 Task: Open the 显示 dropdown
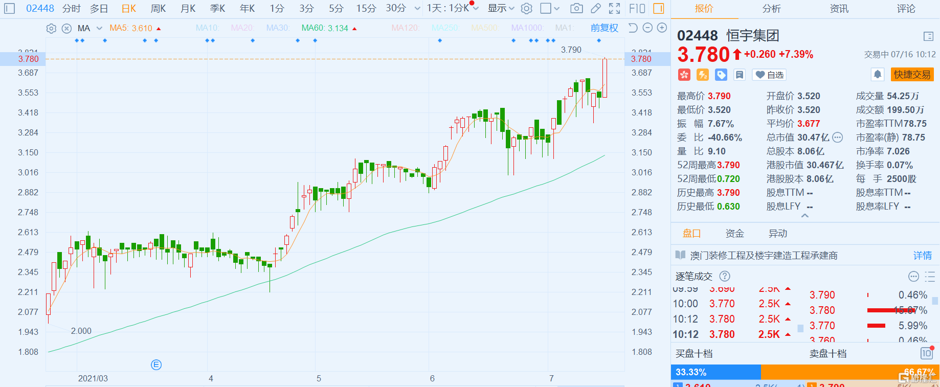point(501,8)
